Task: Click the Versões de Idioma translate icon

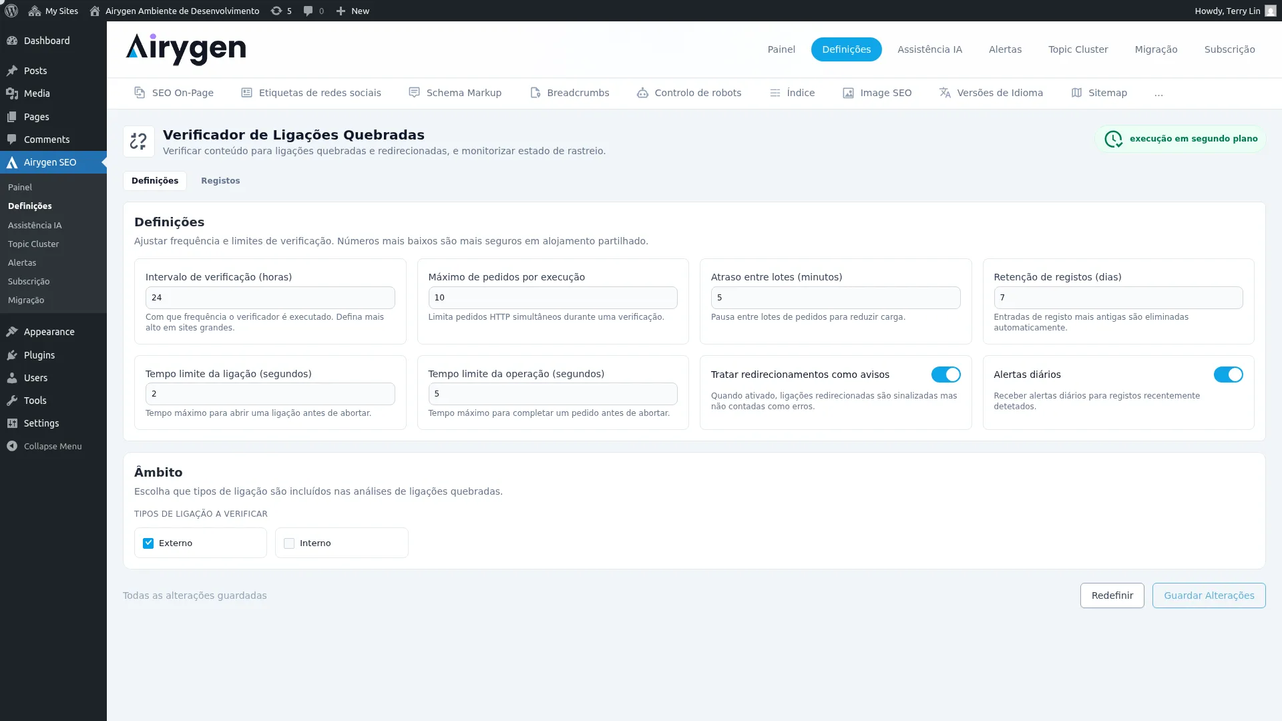Action: [x=945, y=93]
